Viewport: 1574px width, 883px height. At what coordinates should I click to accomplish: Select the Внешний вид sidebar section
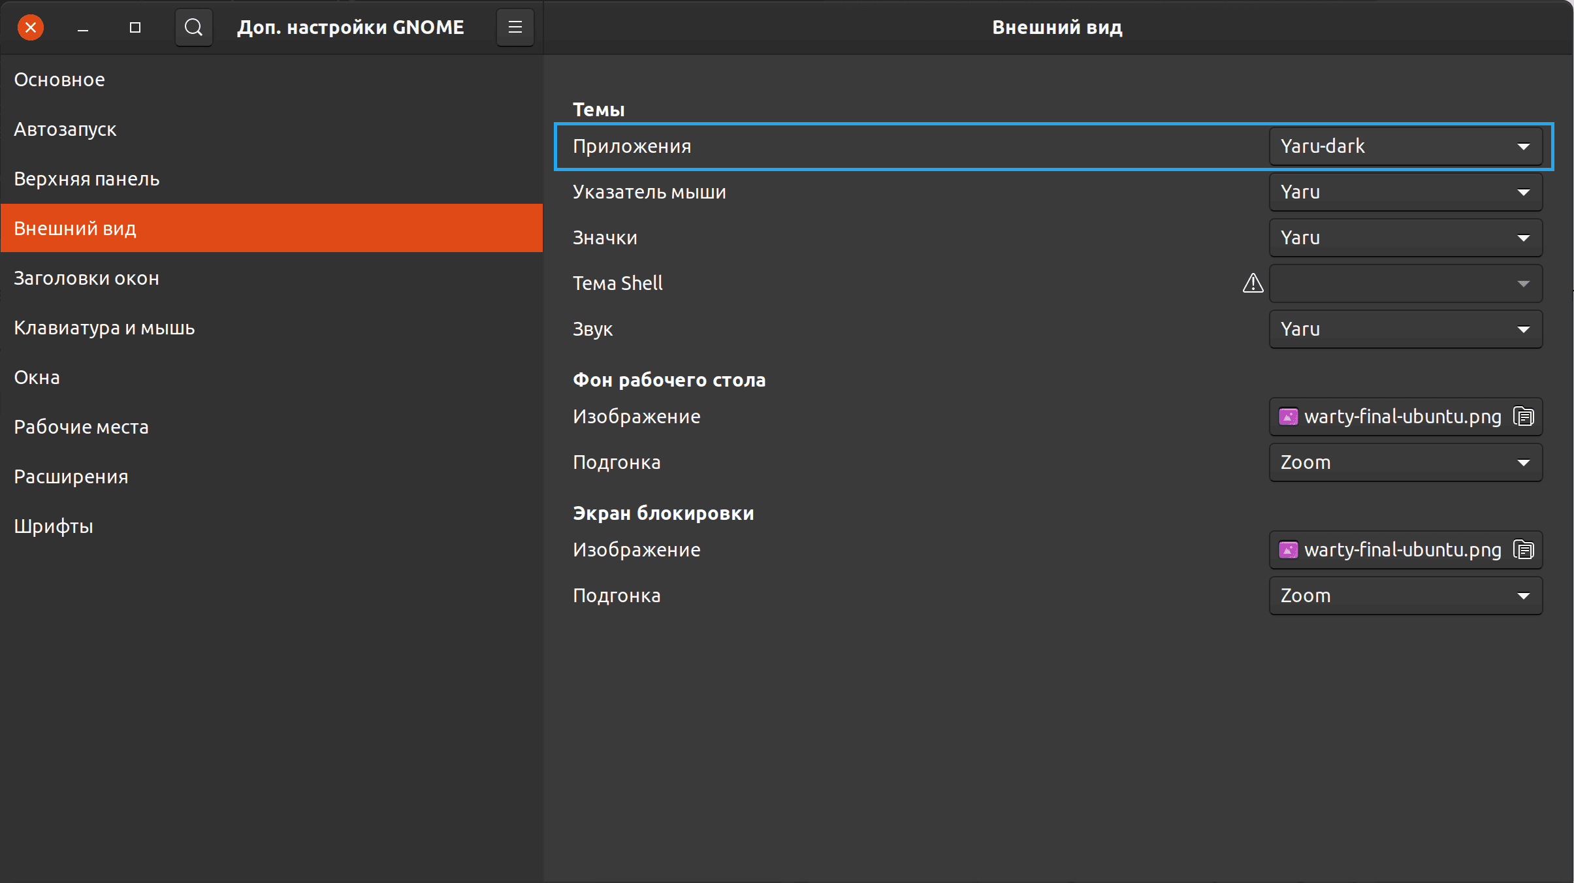(x=272, y=228)
